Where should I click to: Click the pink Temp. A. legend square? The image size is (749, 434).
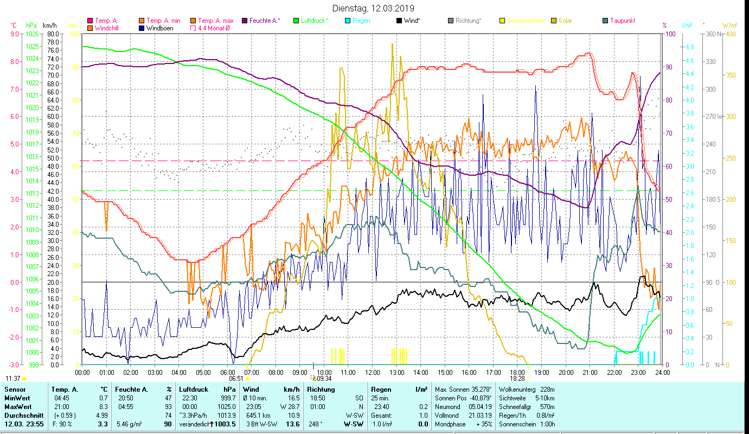coord(90,21)
